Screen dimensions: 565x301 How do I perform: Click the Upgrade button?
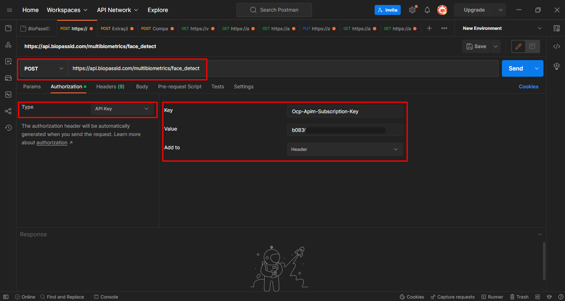click(474, 10)
